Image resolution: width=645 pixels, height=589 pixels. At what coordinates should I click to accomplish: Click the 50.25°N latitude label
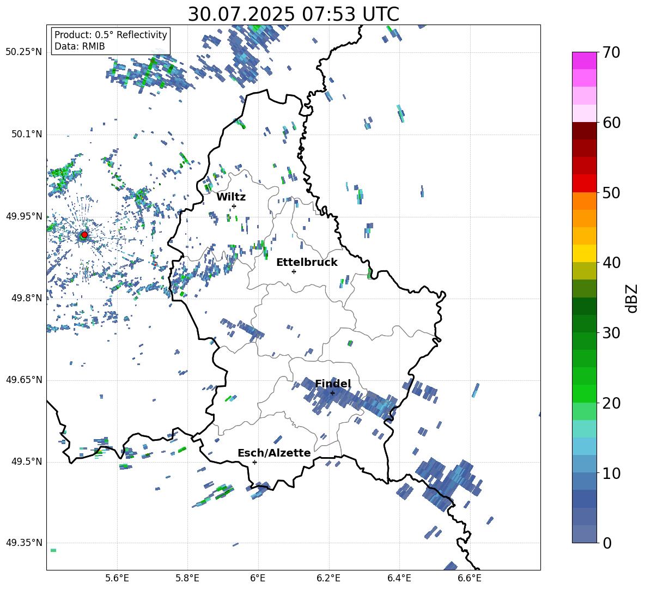click(x=24, y=52)
